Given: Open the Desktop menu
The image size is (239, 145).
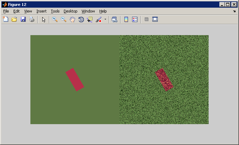Looking at the screenshot, I should click(71, 11).
